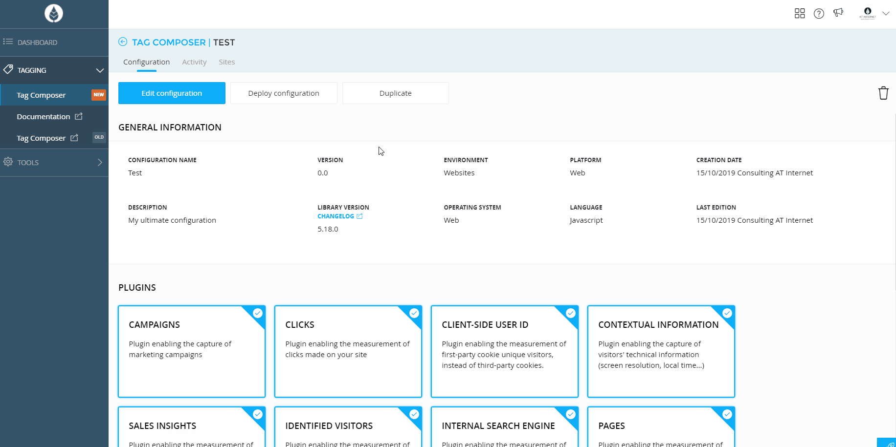The width and height of the screenshot is (896, 447).
Task: Toggle the Clicks plugin checkmark
Action: pos(414,313)
